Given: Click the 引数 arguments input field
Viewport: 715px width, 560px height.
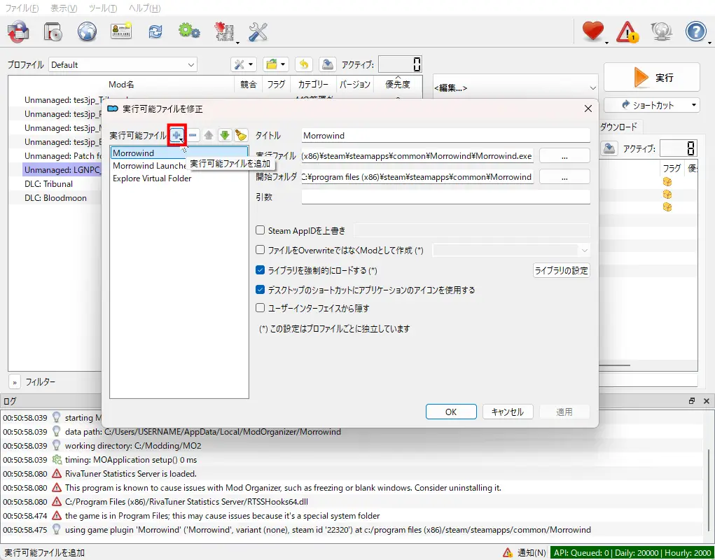Looking at the screenshot, I should click(445, 197).
